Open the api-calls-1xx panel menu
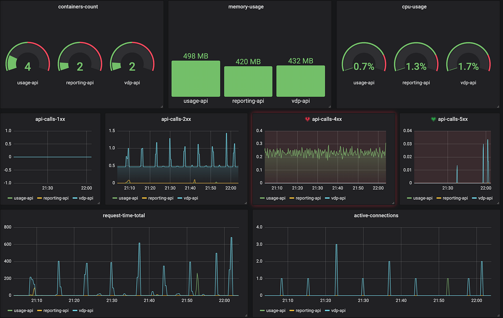The width and height of the screenshot is (503, 318). click(50, 119)
